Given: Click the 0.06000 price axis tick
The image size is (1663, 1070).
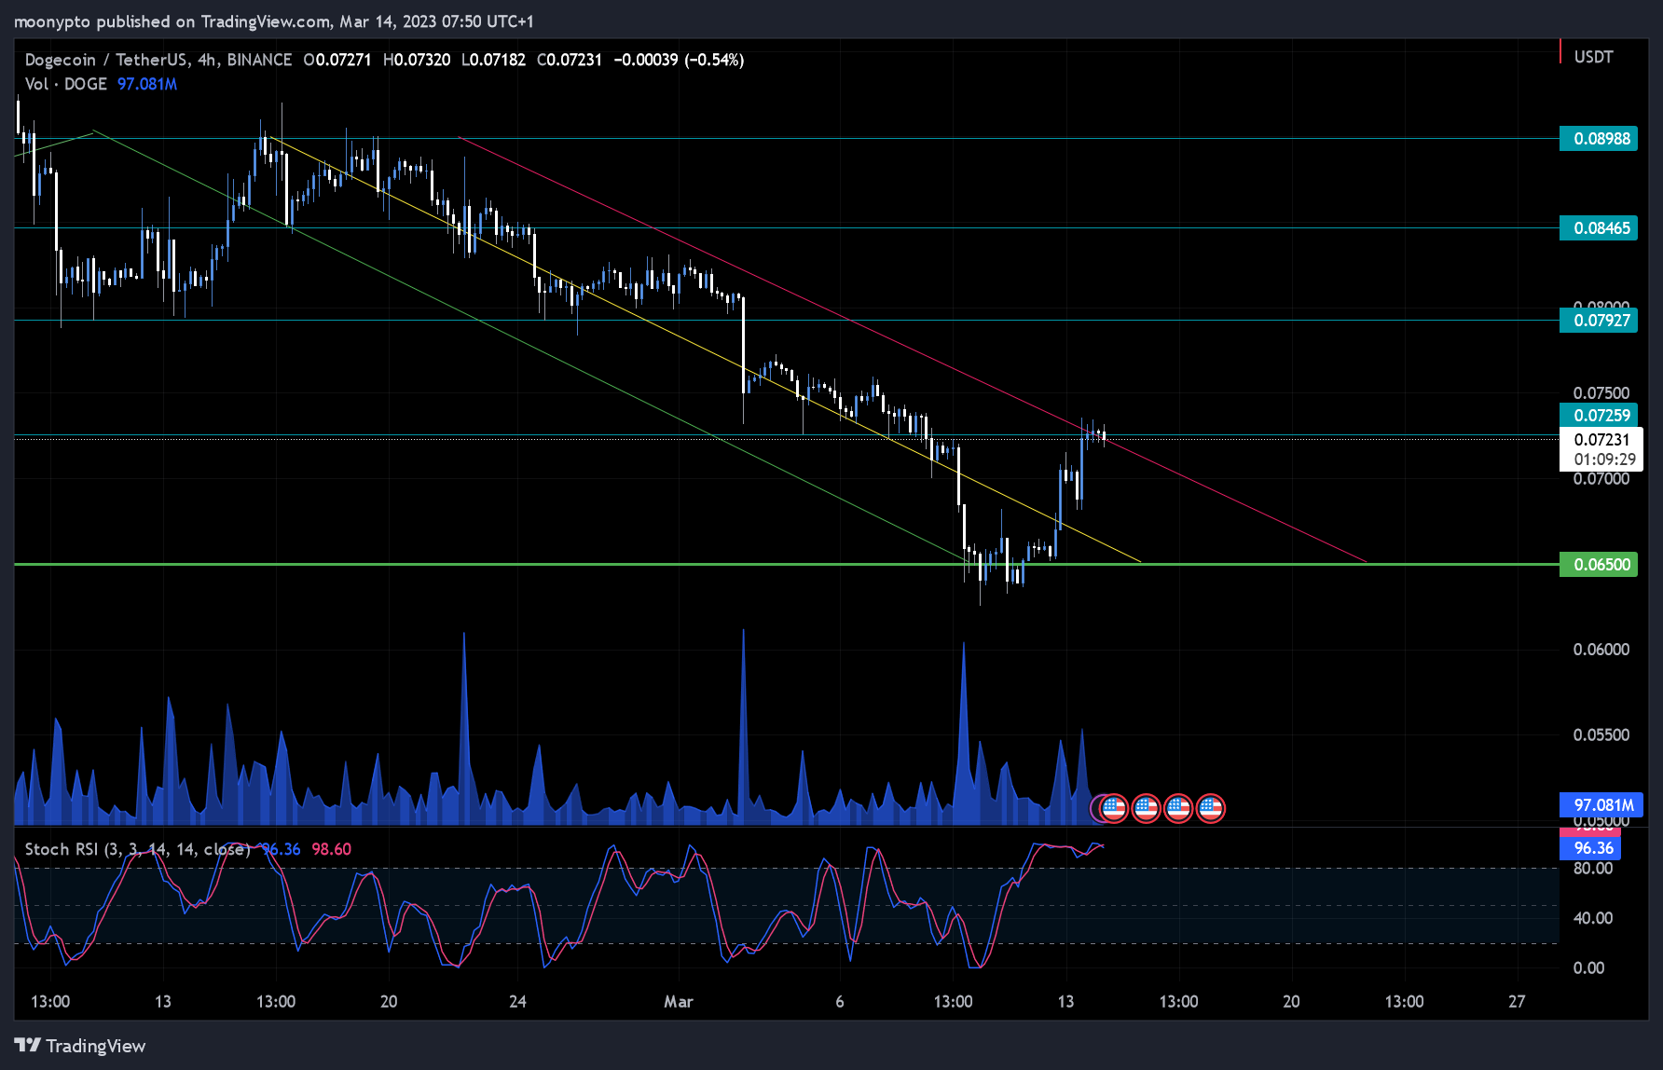Looking at the screenshot, I should (1601, 650).
